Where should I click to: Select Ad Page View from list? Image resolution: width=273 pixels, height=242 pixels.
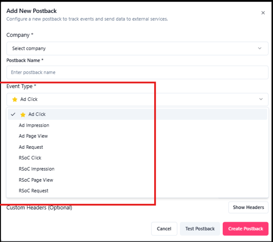tap(33, 136)
